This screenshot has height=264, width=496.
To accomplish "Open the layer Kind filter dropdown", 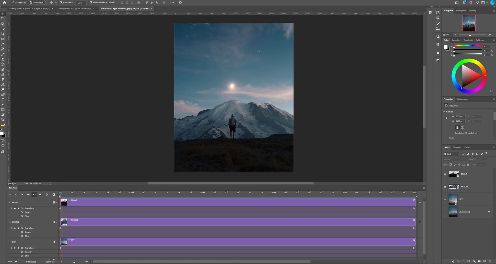I will pos(451,154).
